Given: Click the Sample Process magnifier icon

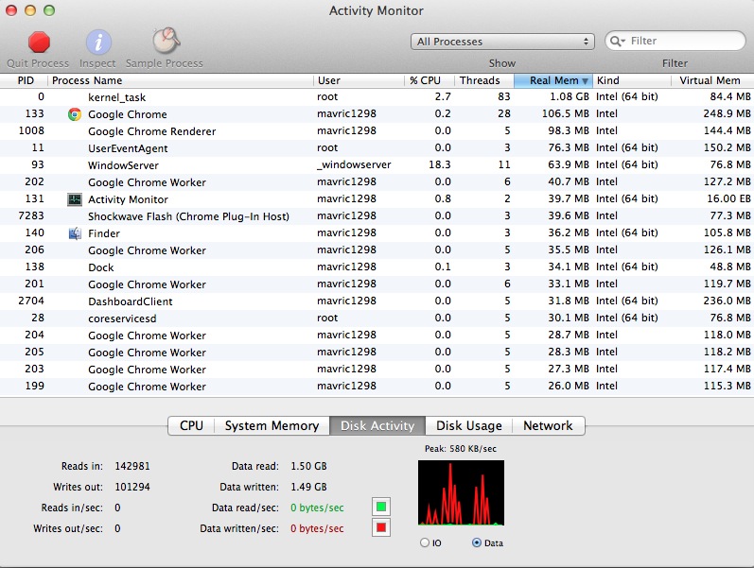Looking at the screenshot, I should click(x=167, y=41).
